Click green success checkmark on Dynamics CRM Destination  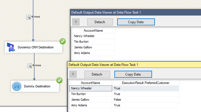coord(63,41)
